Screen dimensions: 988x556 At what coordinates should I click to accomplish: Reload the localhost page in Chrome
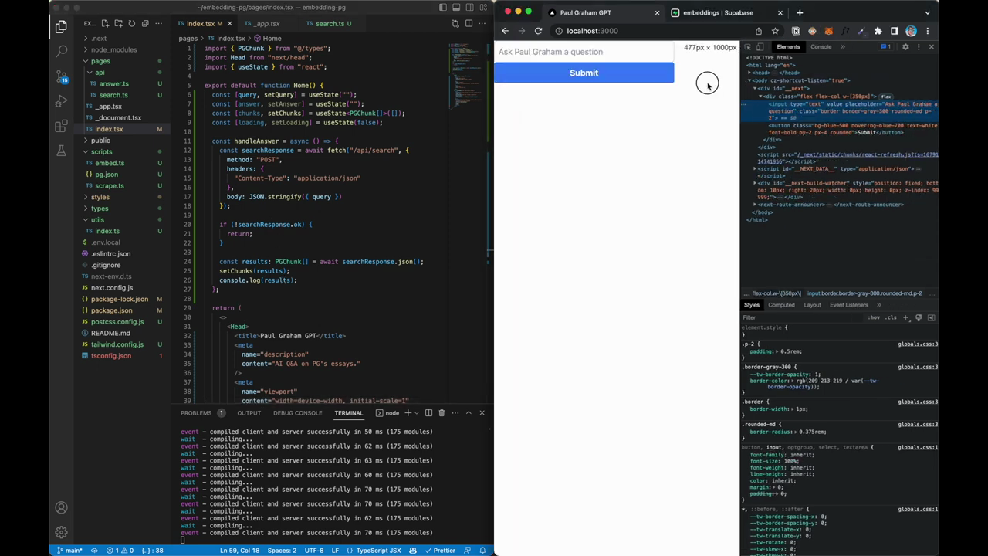pyautogui.click(x=538, y=31)
